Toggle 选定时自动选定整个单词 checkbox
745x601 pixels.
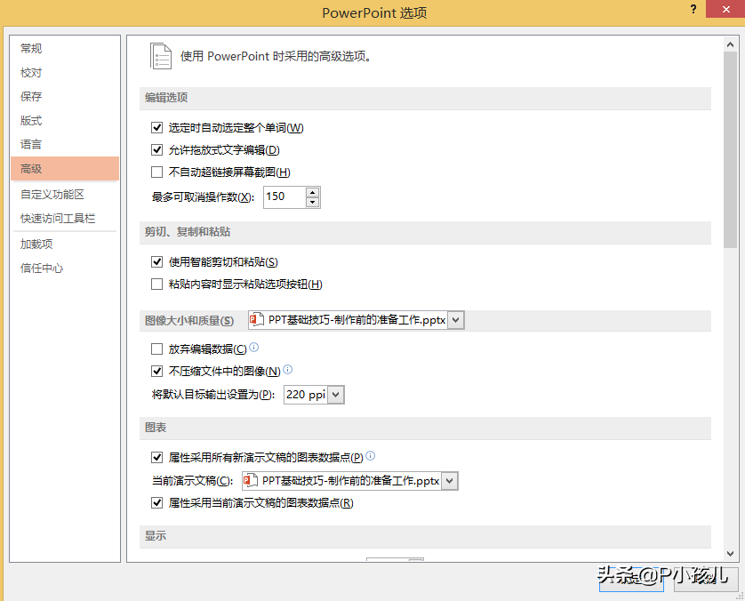tap(156, 128)
